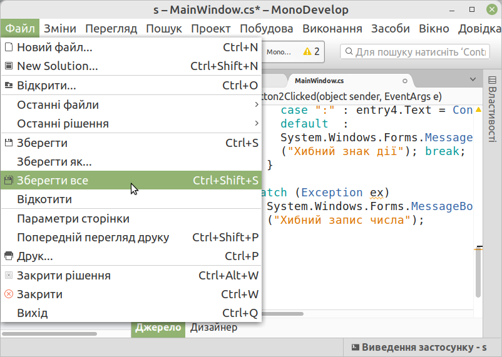
Task: Click the terminal icon in Виведення застосунку pad
Action: pyautogui.click(x=355, y=347)
